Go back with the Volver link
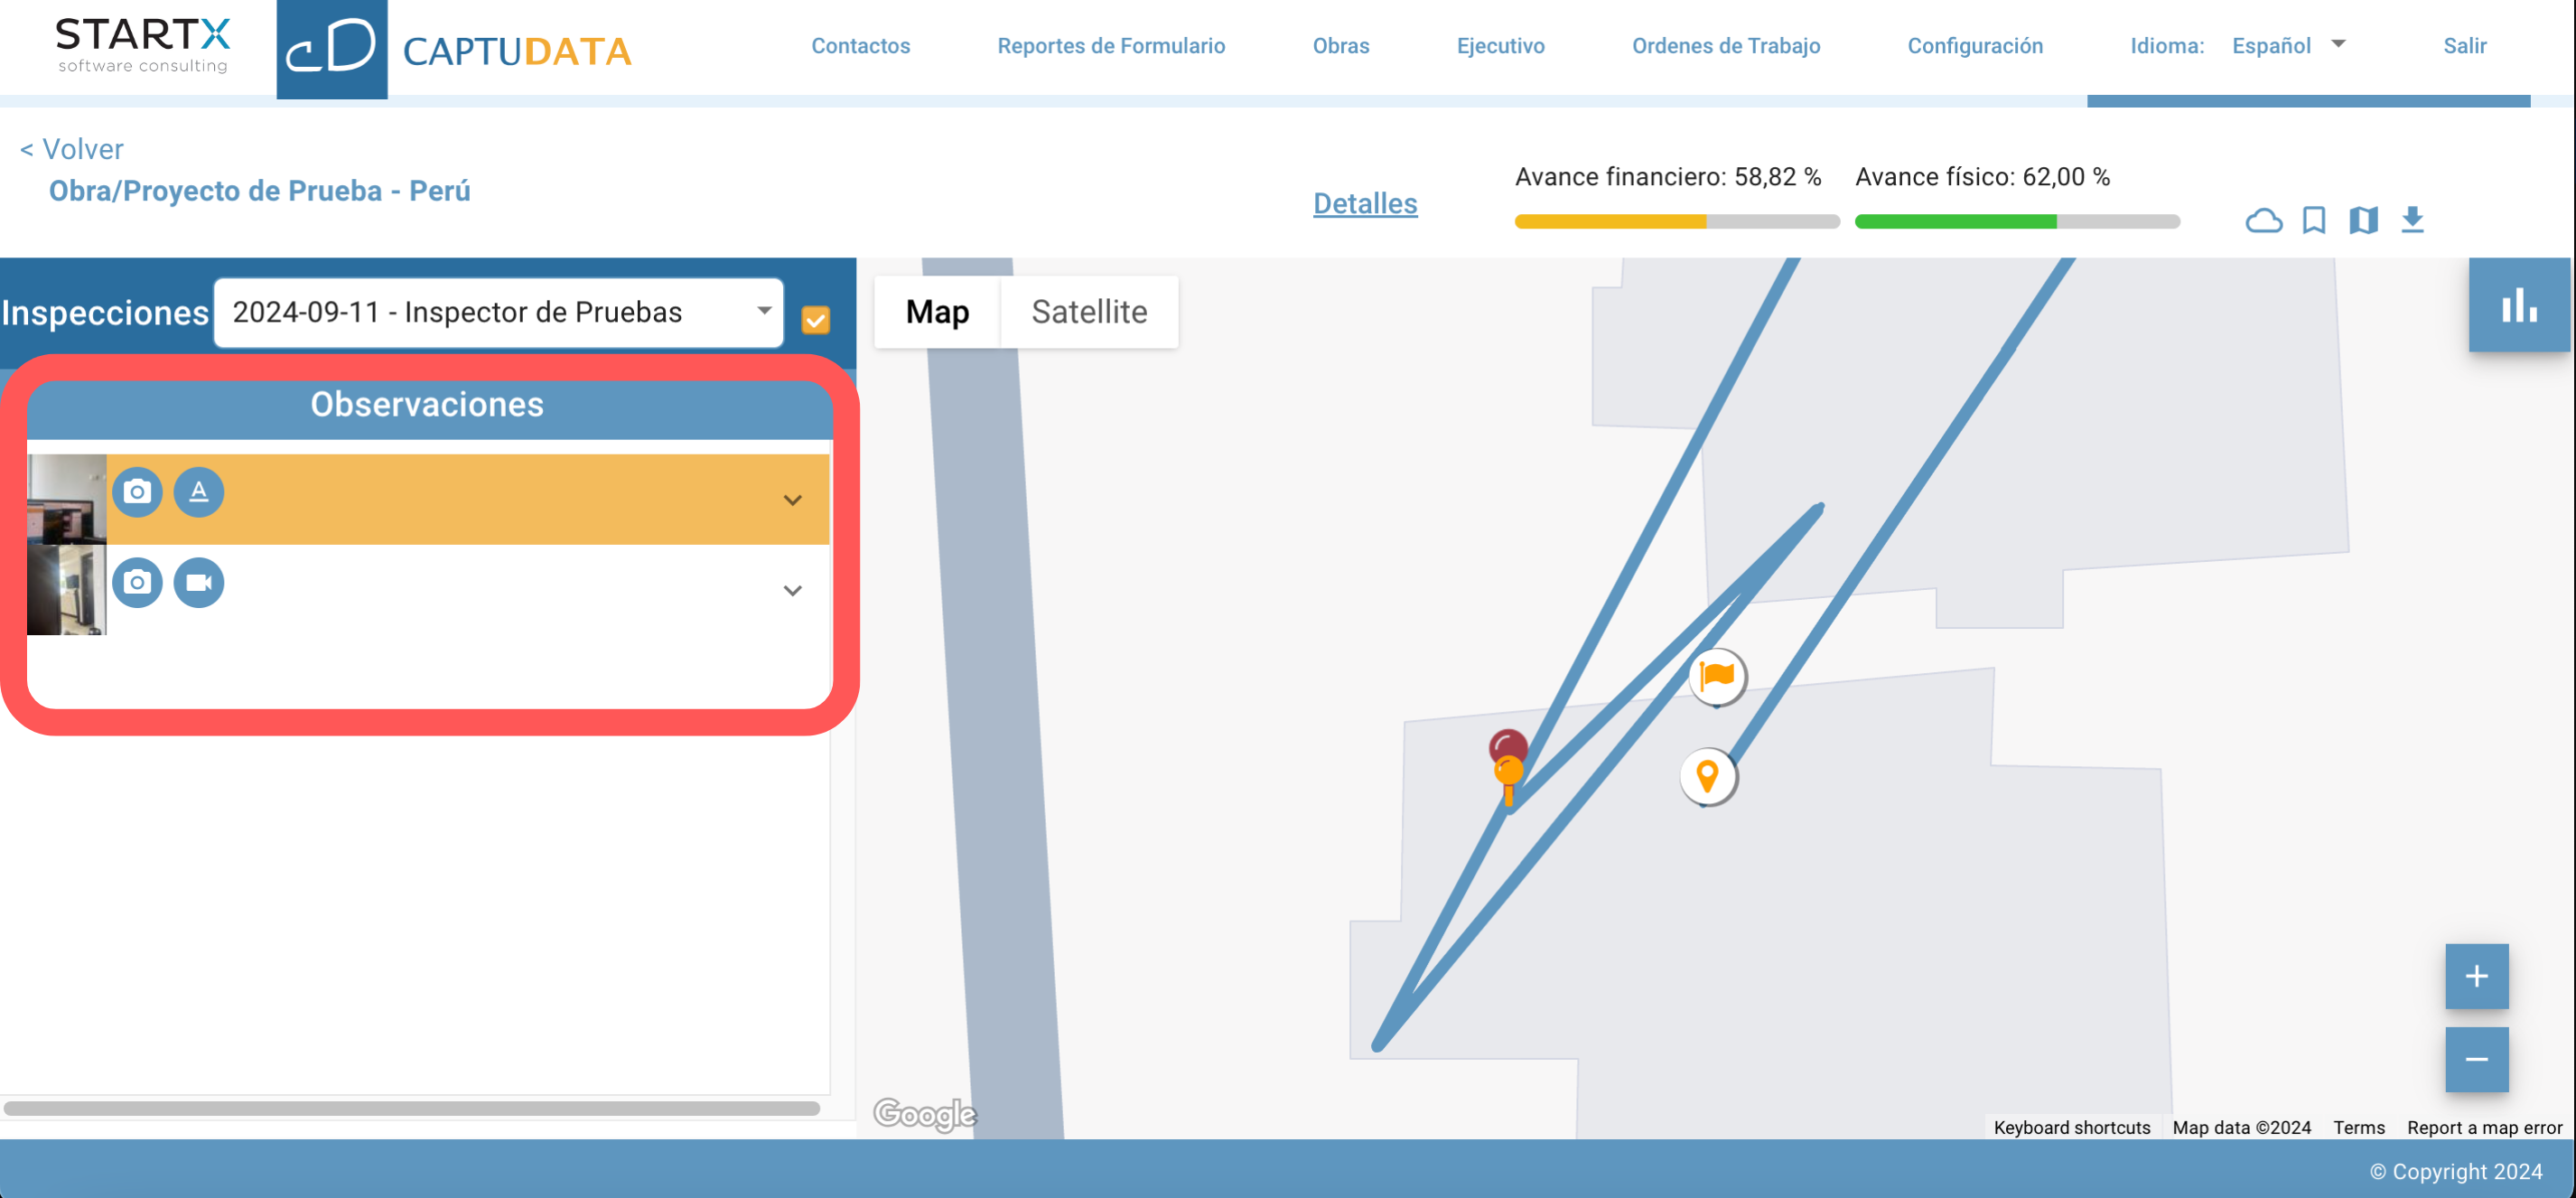Screen dimensions: 2576x1198 pos(72,149)
